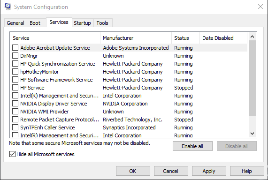Click the System Configuration title bar icon

point(8,7)
